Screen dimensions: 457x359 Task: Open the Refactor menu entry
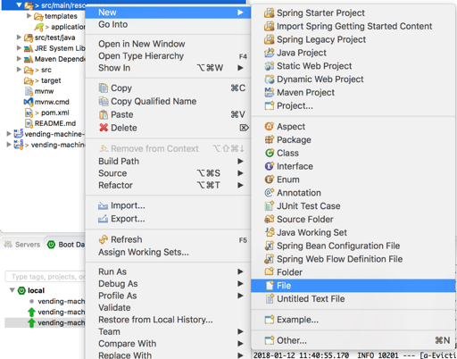tap(168, 185)
